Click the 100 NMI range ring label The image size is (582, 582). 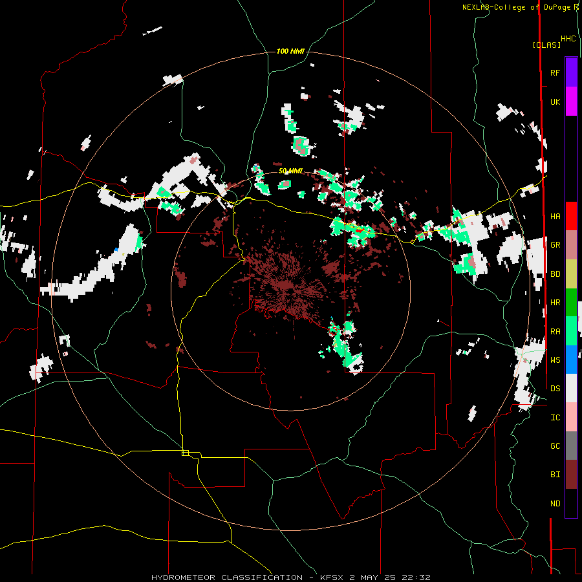tap(290, 51)
